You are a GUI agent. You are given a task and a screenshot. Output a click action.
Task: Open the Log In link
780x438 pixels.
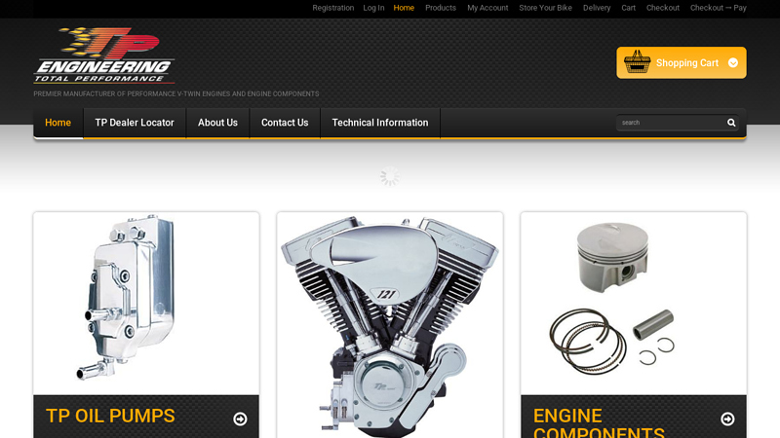(373, 8)
